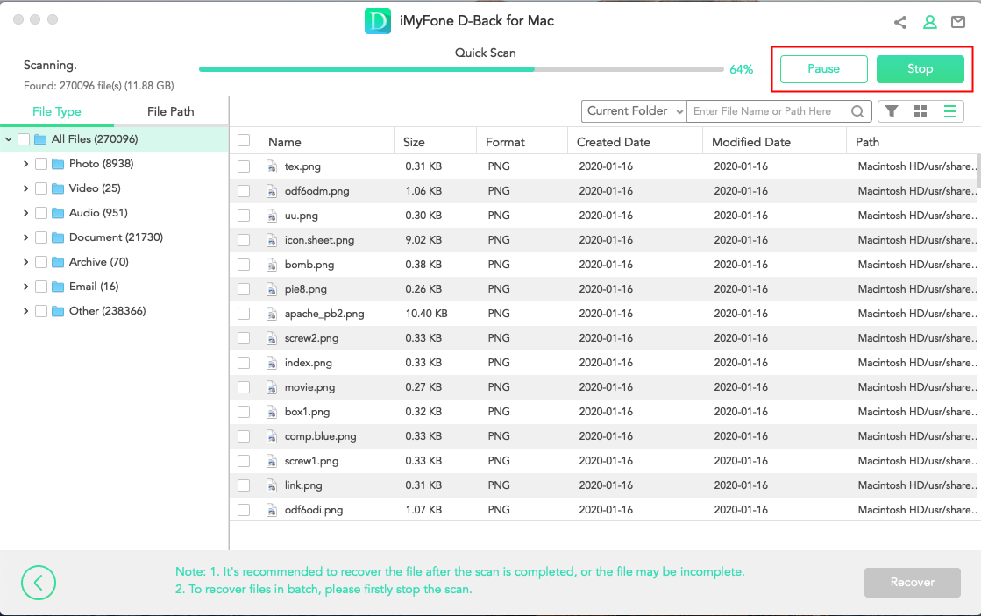Screen dimensions: 981x616
Task: Click the Document folder icon
Action: tap(58, 237)
